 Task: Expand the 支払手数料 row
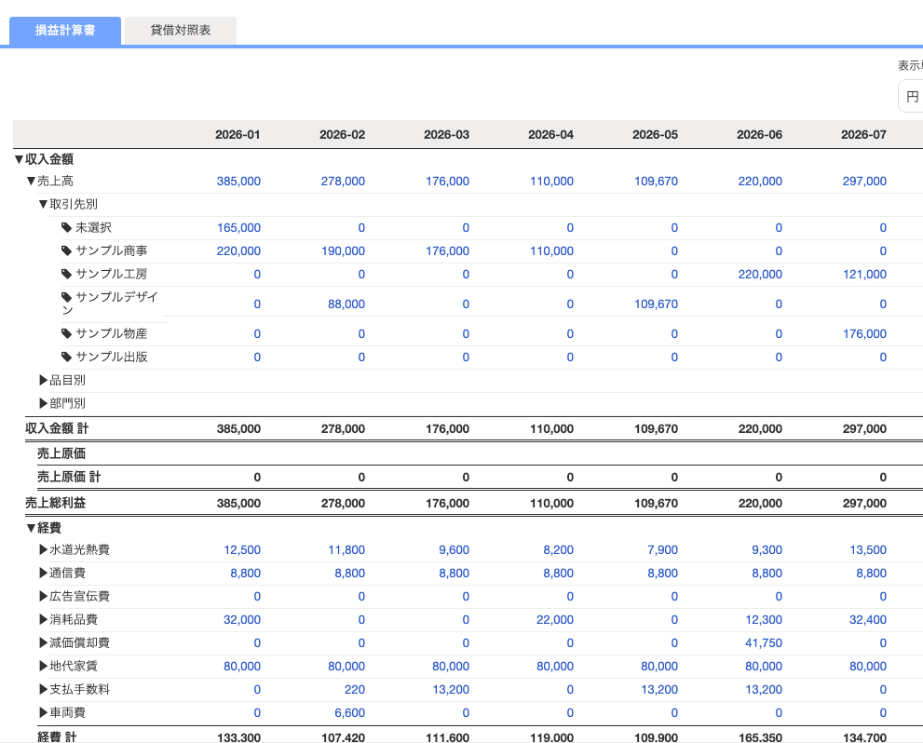point(43,690)
